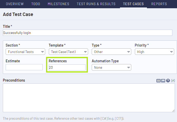Open the help question mark icon
Screen dimensions: 177x122
pyautogui.click(x=168, y=81)
